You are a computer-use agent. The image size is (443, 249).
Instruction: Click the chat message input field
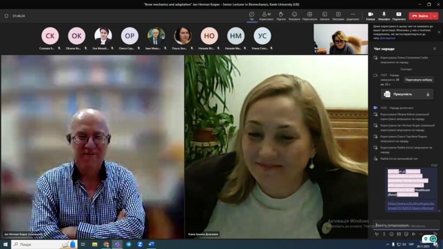[403, 225]
